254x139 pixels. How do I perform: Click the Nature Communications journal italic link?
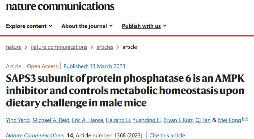(35, 135)
